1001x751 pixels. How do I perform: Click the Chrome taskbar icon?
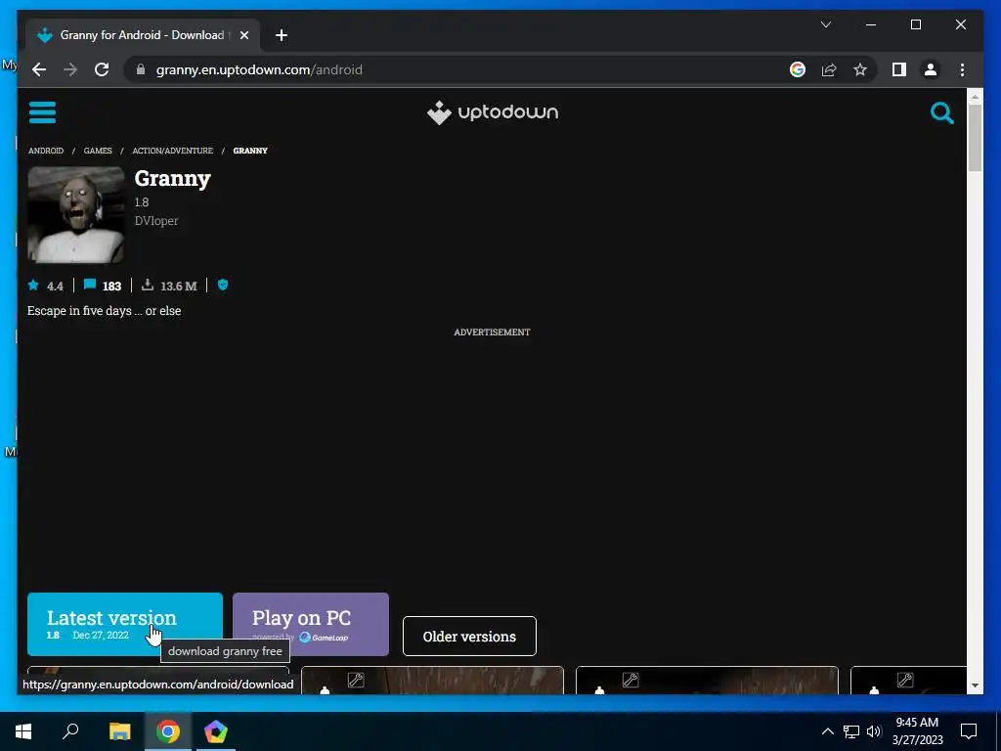[168, 731]
